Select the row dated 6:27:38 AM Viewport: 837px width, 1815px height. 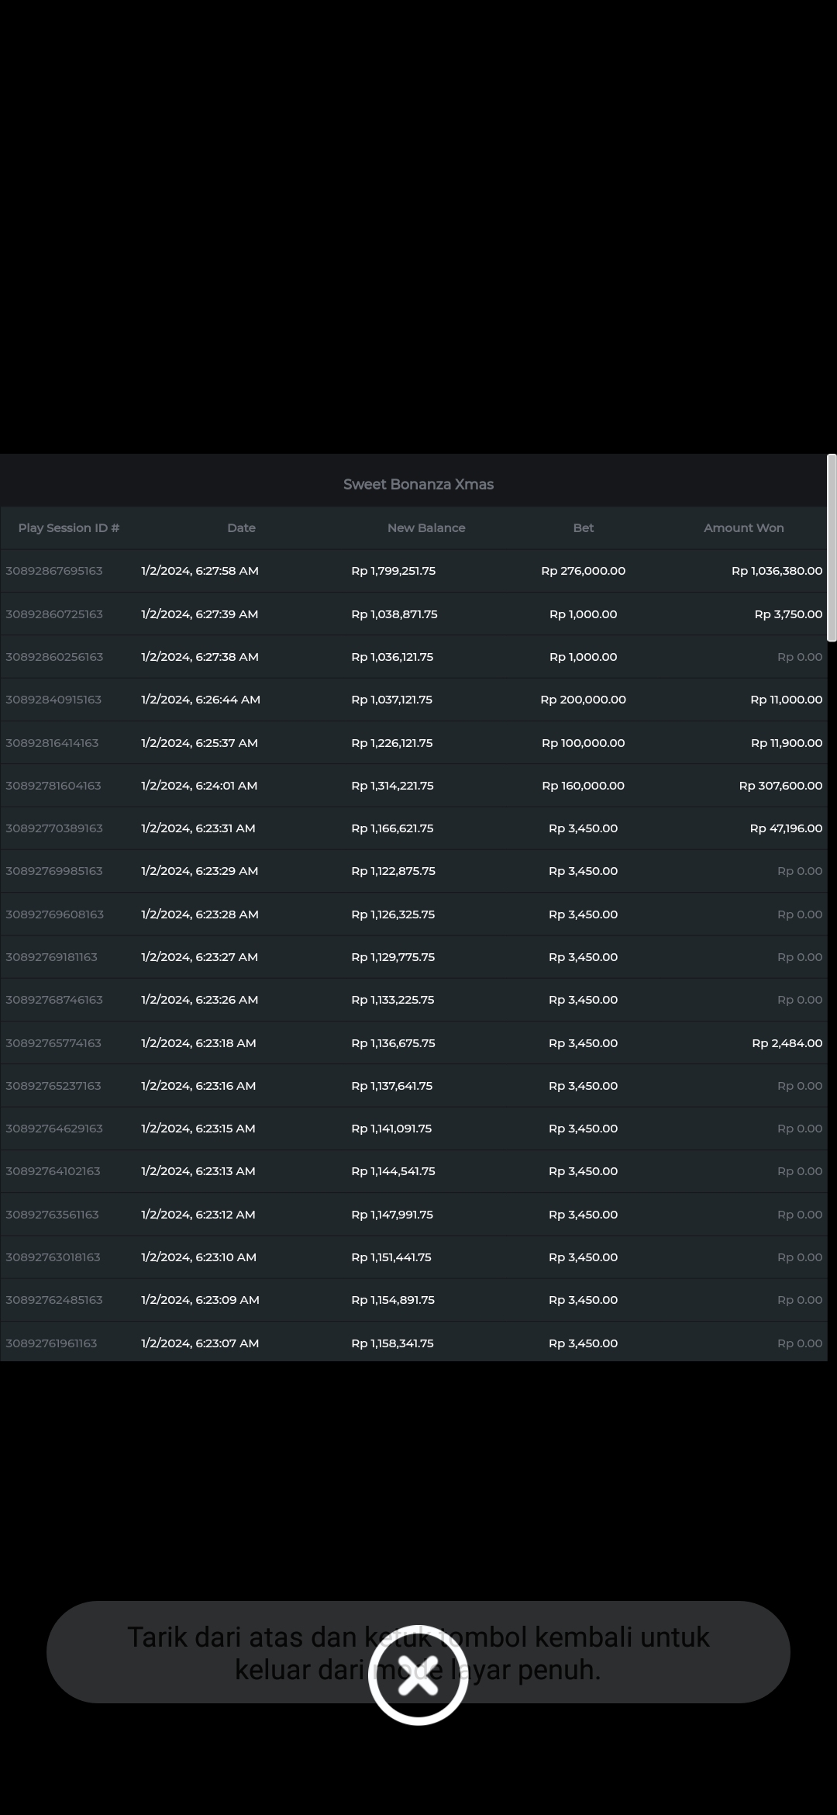(199, 657)
